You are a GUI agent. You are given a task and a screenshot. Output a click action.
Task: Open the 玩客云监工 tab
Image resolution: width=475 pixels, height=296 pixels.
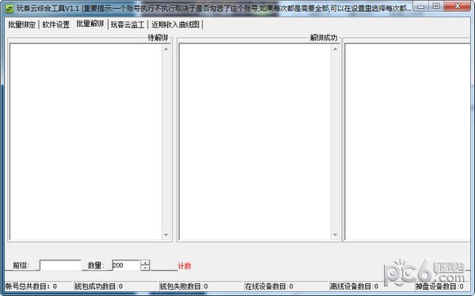127,25
